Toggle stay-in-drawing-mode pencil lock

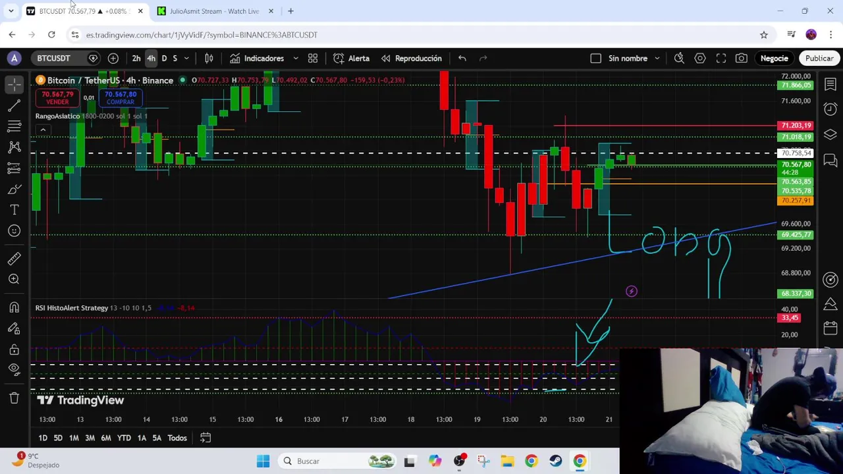pyautogui.click(x=14, y=328)
